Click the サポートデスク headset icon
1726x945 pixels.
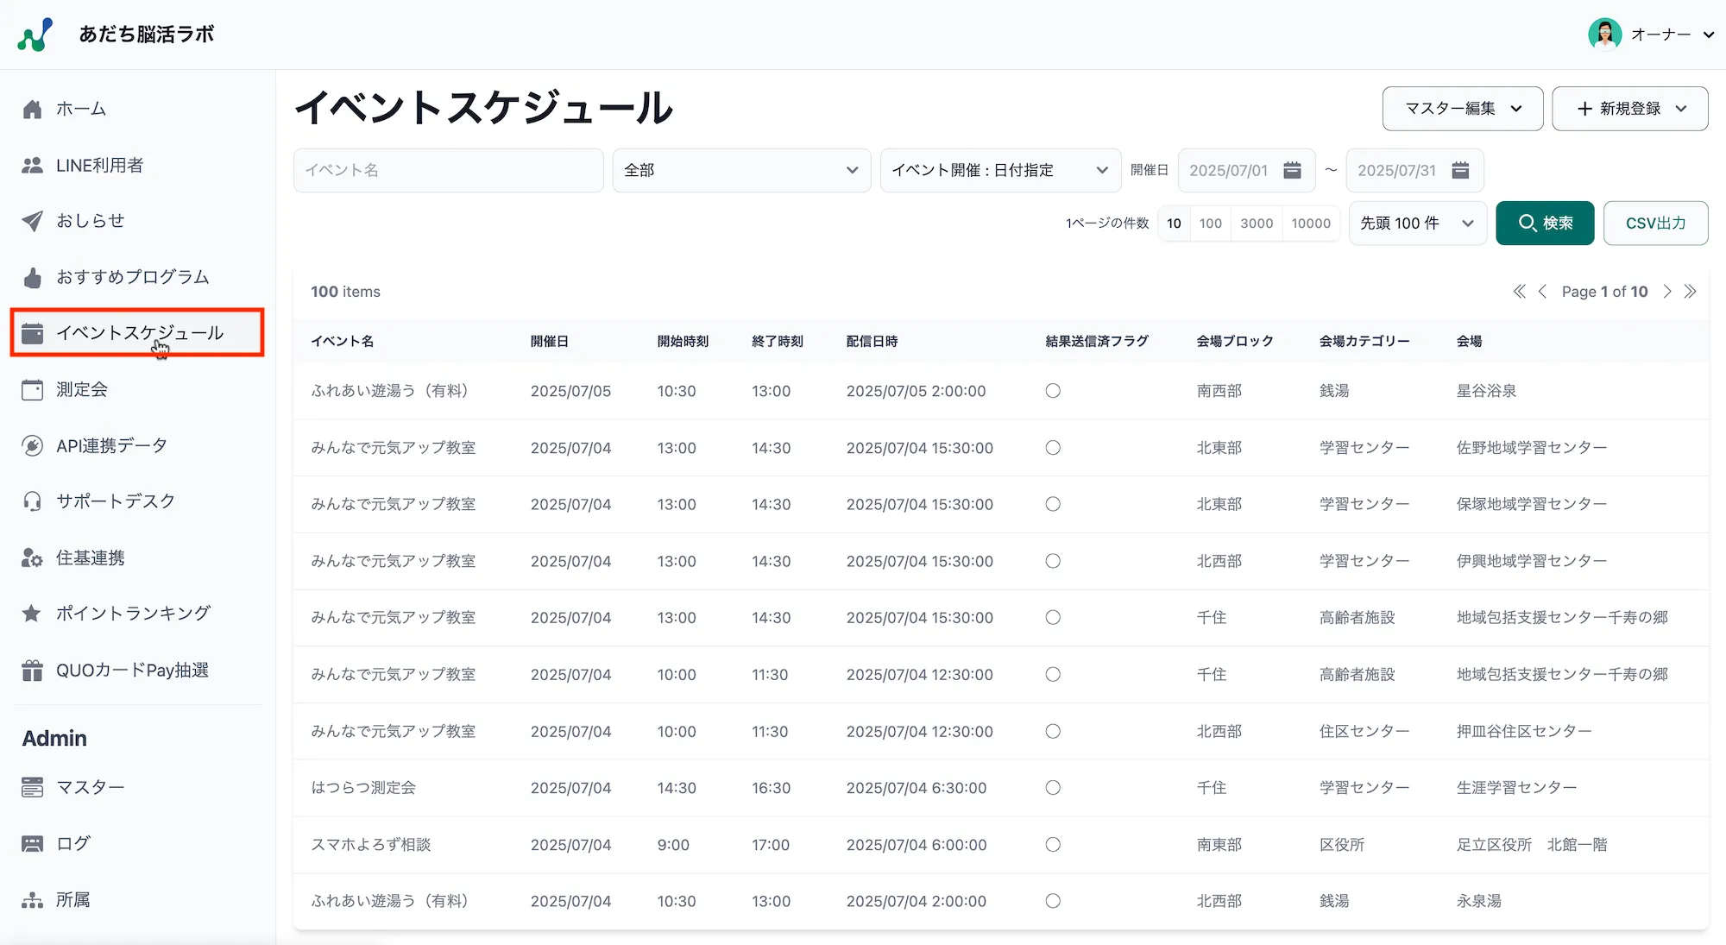pyautogui.click(x=32, y=501)
